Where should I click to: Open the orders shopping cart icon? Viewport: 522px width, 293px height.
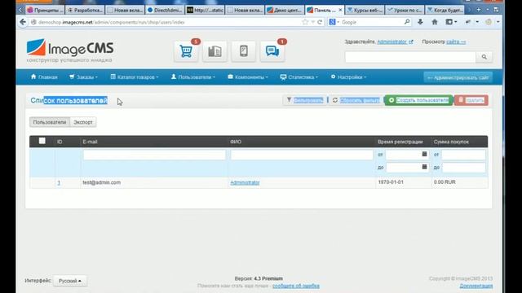pos(186,51)
